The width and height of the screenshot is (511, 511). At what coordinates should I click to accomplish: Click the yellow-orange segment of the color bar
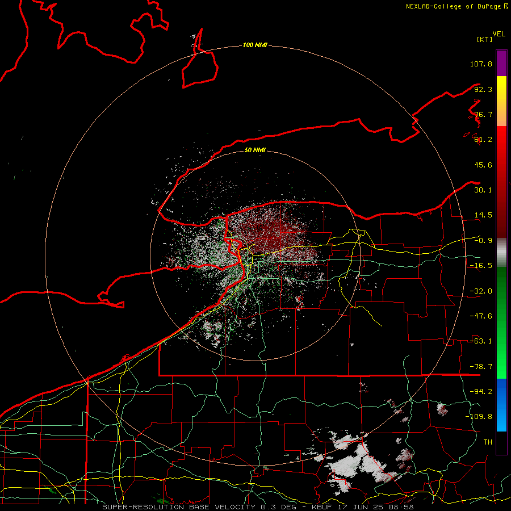coord(501,101)
